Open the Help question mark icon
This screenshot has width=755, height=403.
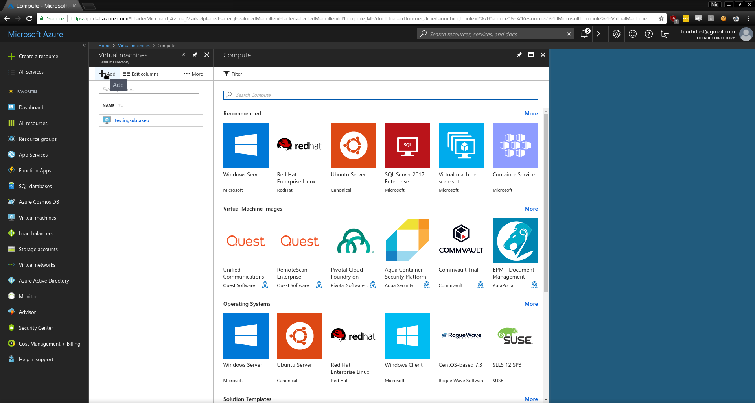649,34
